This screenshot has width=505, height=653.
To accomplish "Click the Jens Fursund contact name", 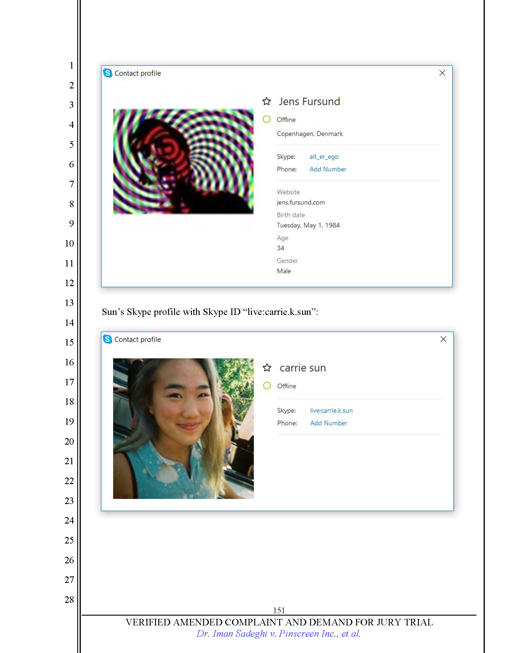I will tap(309, 102).
